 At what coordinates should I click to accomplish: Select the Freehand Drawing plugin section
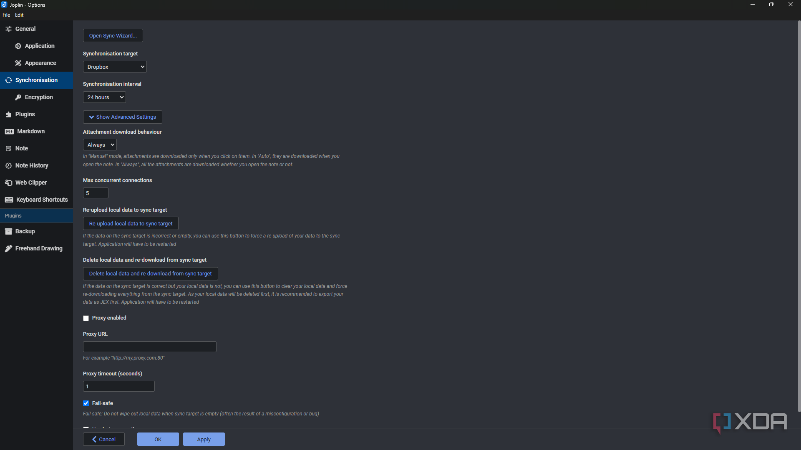coord(37,248)
